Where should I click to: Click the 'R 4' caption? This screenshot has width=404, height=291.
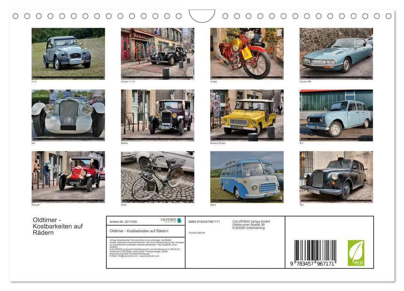click(x=301, y=143)
